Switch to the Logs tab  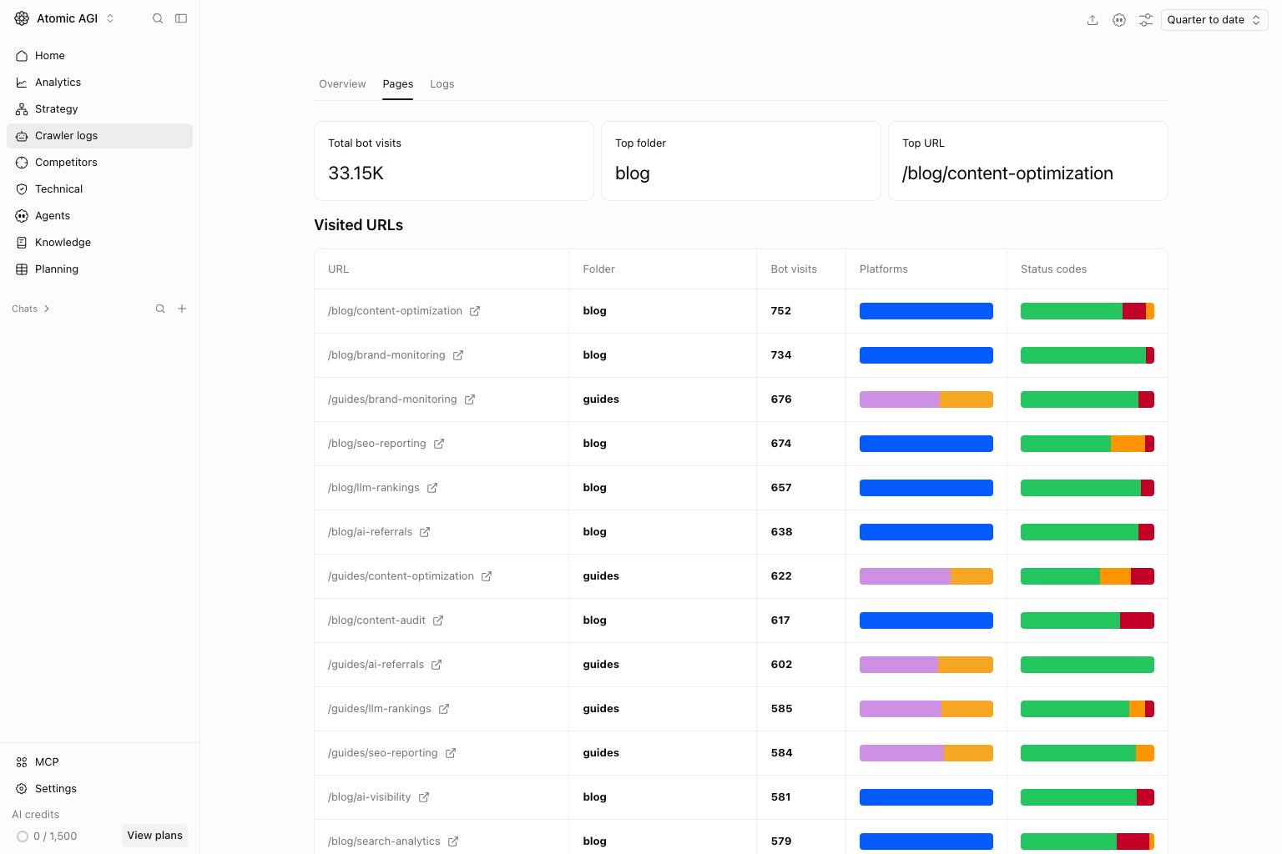[442, 84]
